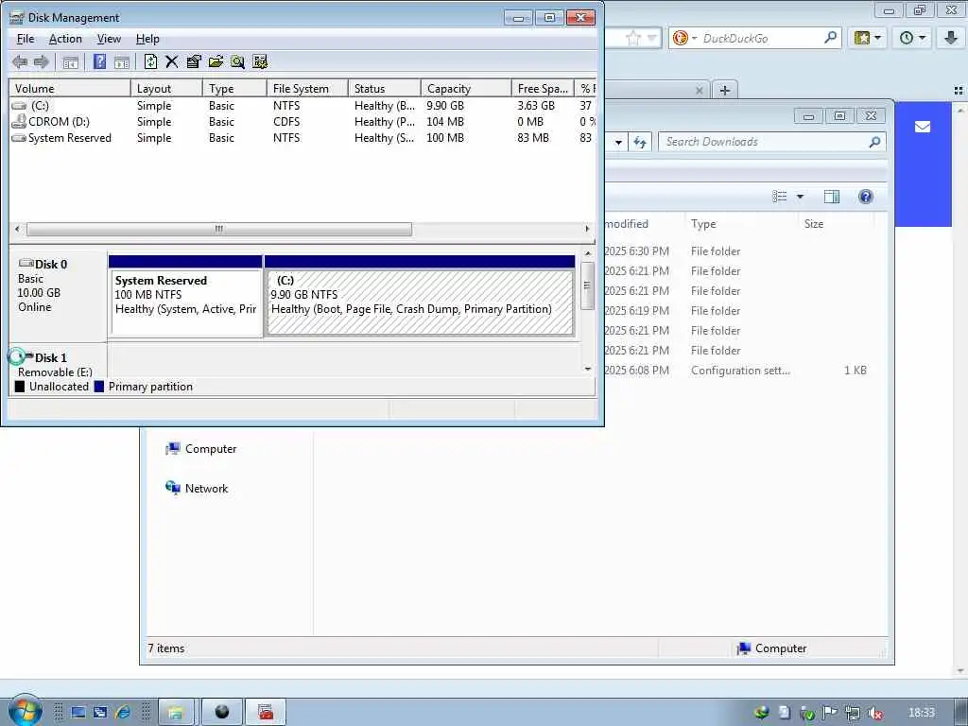968x726 pixels.
Task: Click the browser downloads arrow icon
Action: (951, 38)
